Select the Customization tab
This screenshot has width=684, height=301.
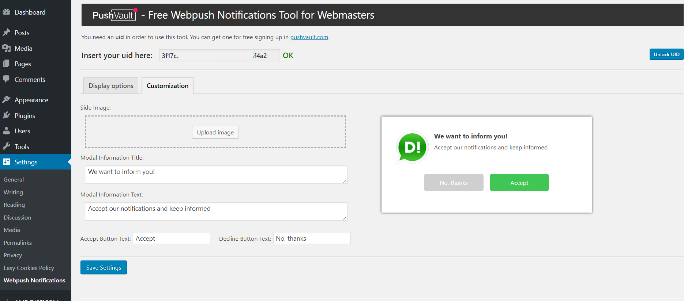pyautogui.click(x=168, y=86)
